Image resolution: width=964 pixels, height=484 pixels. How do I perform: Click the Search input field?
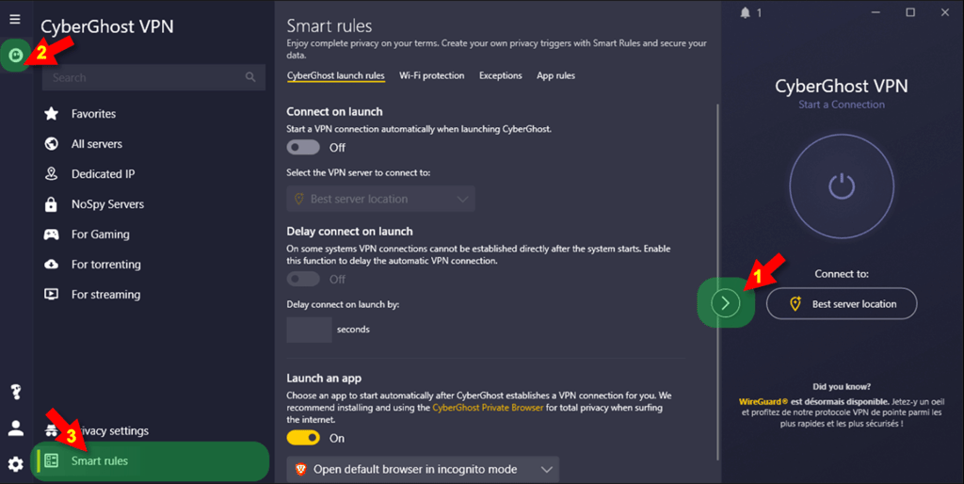(153, 77)
